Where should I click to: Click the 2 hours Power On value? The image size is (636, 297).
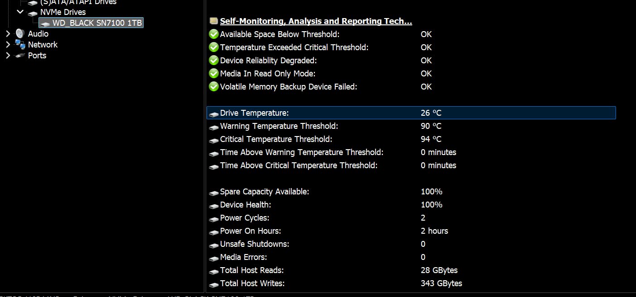point(434,231)
